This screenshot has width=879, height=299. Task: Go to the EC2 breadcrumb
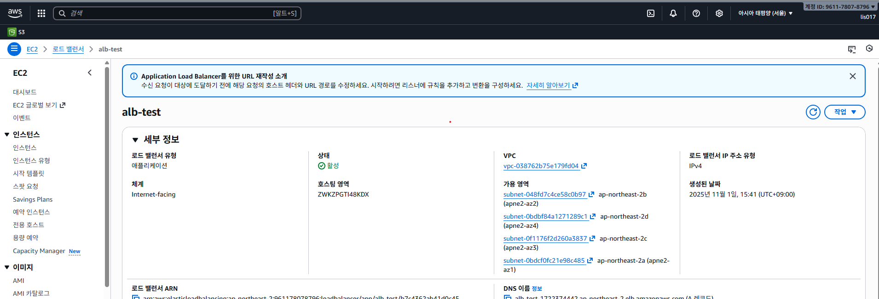32,49
